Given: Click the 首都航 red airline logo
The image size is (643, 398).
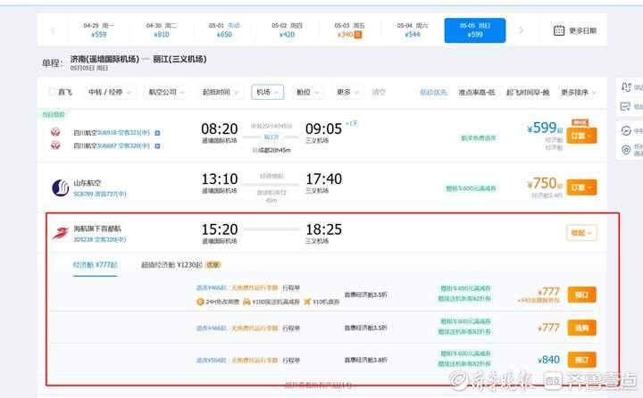Looking at the screenshot, I should click(61, 233).
